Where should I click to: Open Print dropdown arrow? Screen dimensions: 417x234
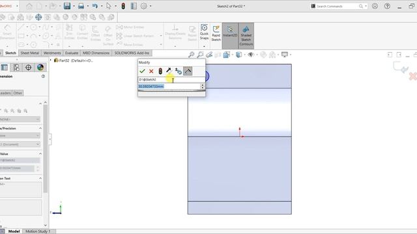[88, 6]
